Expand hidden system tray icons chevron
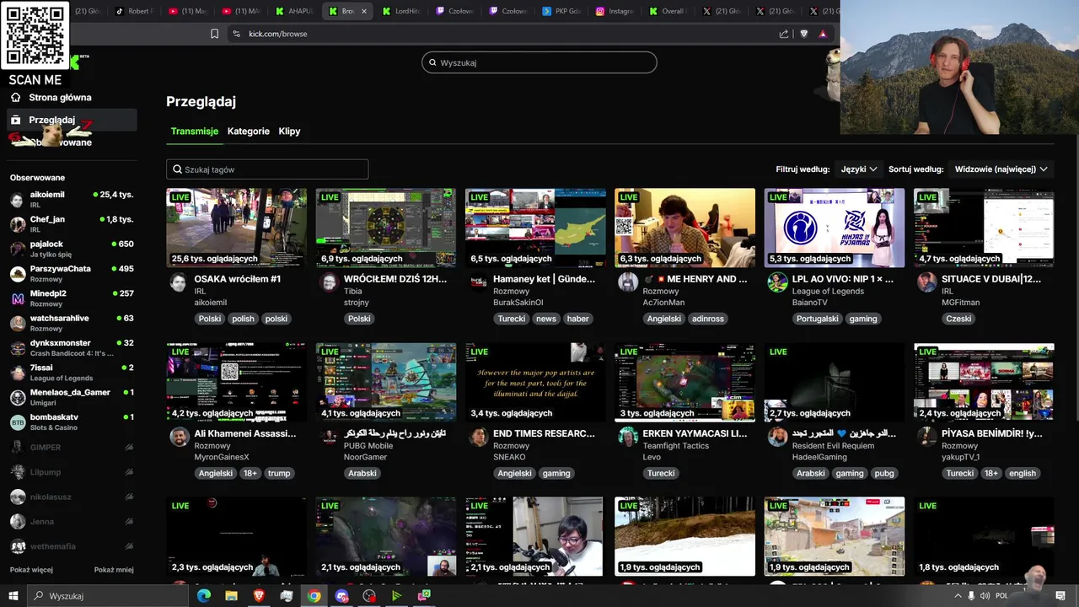This screenshot has height=607, width=1079. [957, 596]
